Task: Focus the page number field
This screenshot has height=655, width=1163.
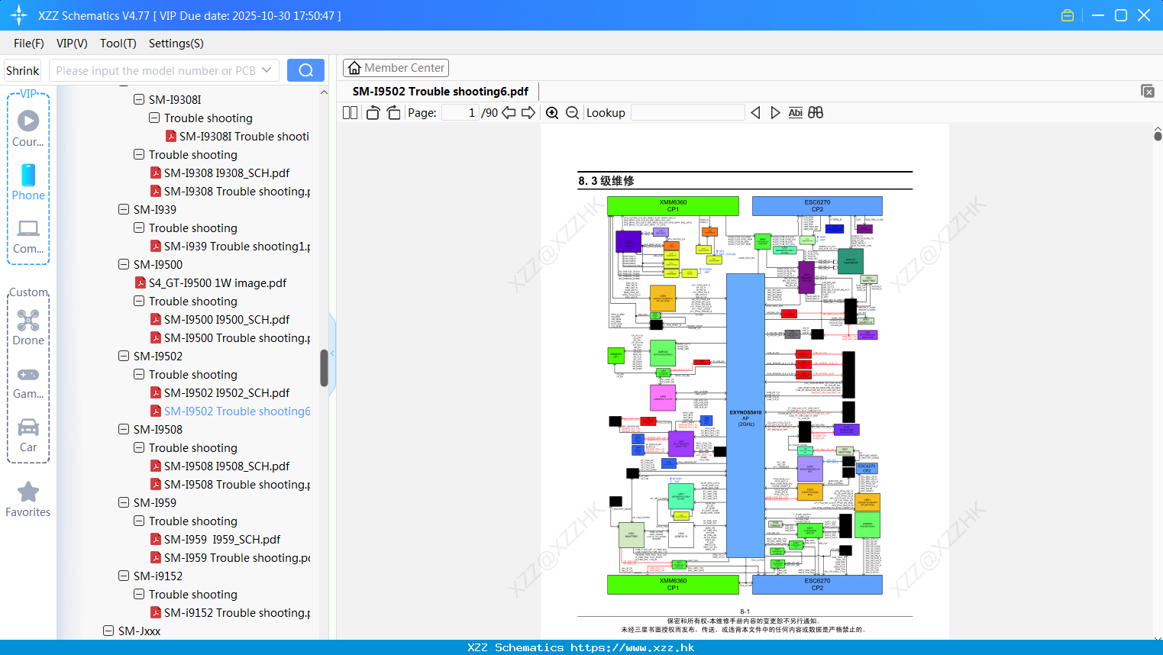Action: click(460, 113)
